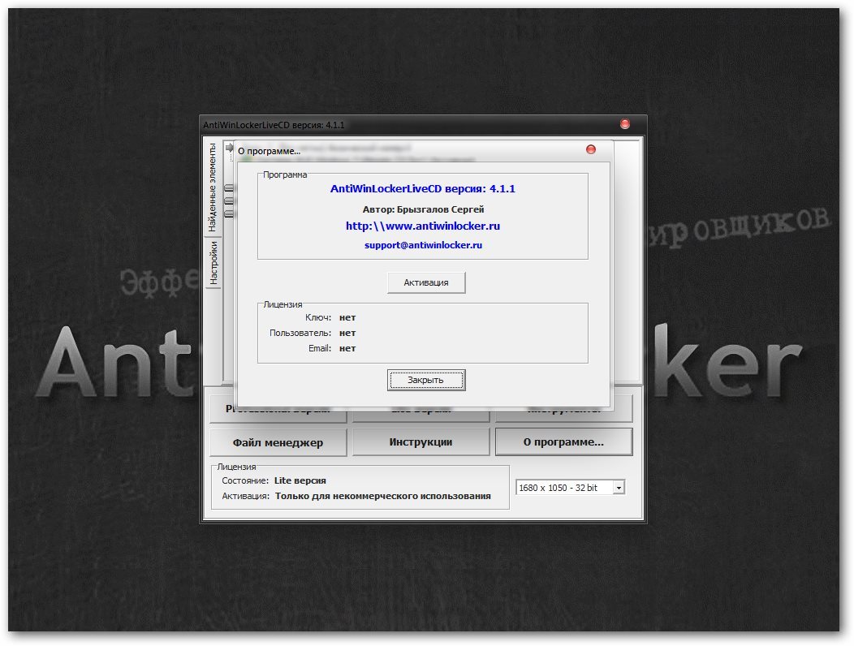The height and width of the screenshot is (646, 854).
Task: Click the bottommost partially hidden list item icon
Action: [x=229, y=213]
